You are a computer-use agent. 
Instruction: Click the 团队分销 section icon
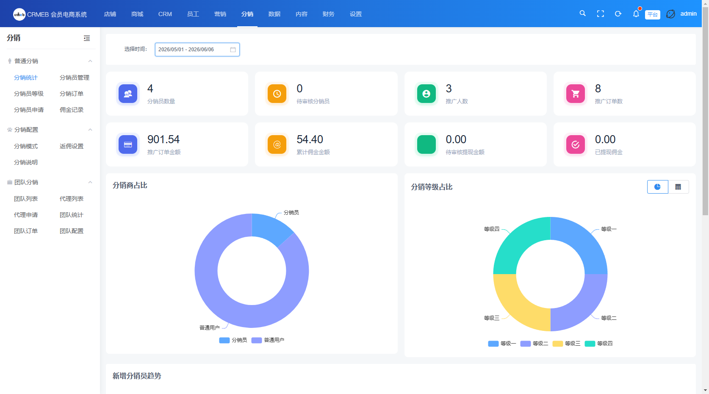(x=10, y=182)
